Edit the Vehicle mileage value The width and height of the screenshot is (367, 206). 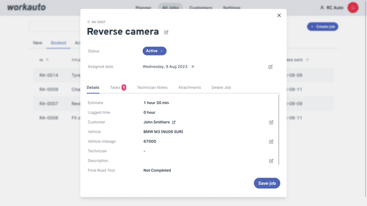[271, 141]
